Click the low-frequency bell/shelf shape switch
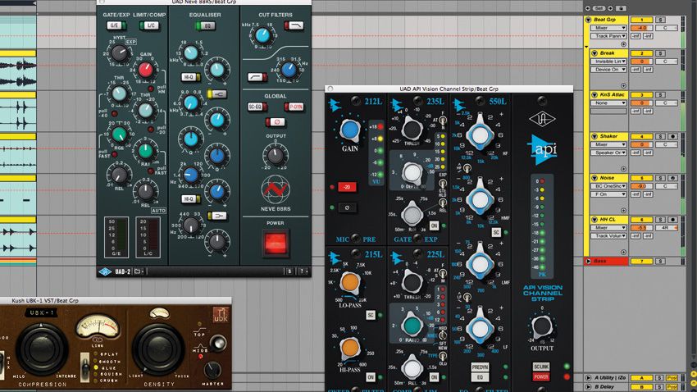This screenshot has width=697, height=392. (217, 216)
